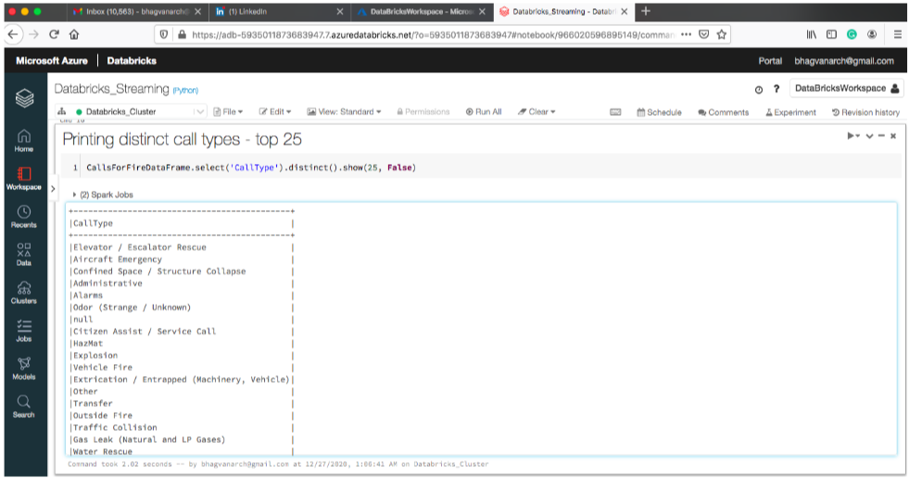Delete the cell with the x icon
909x478 pixels.
[893, 135]
